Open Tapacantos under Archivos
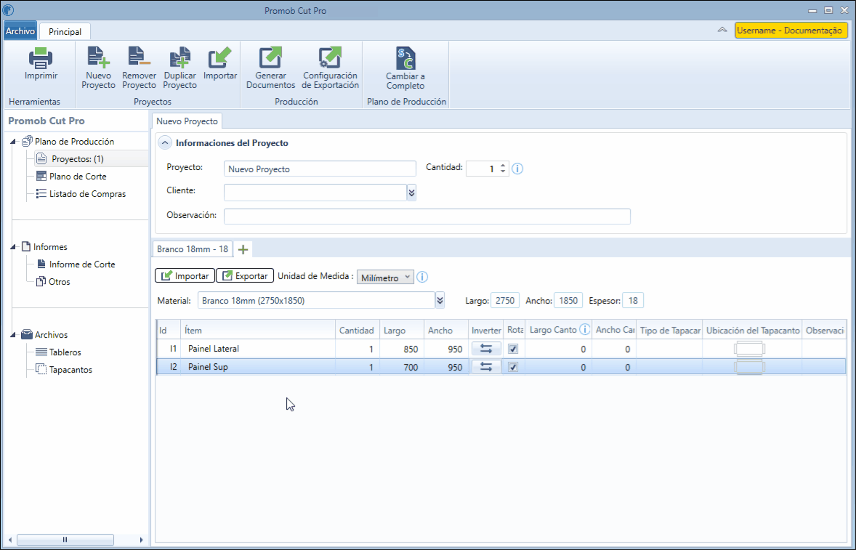856x550 pixels. tap(70, 370)
